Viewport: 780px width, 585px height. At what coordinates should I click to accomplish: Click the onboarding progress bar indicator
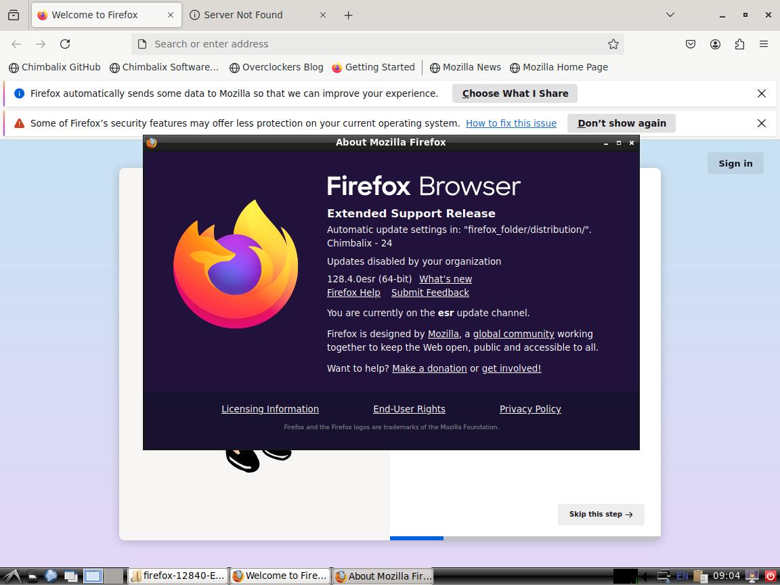pyautogui.click(x=416, y=538)
